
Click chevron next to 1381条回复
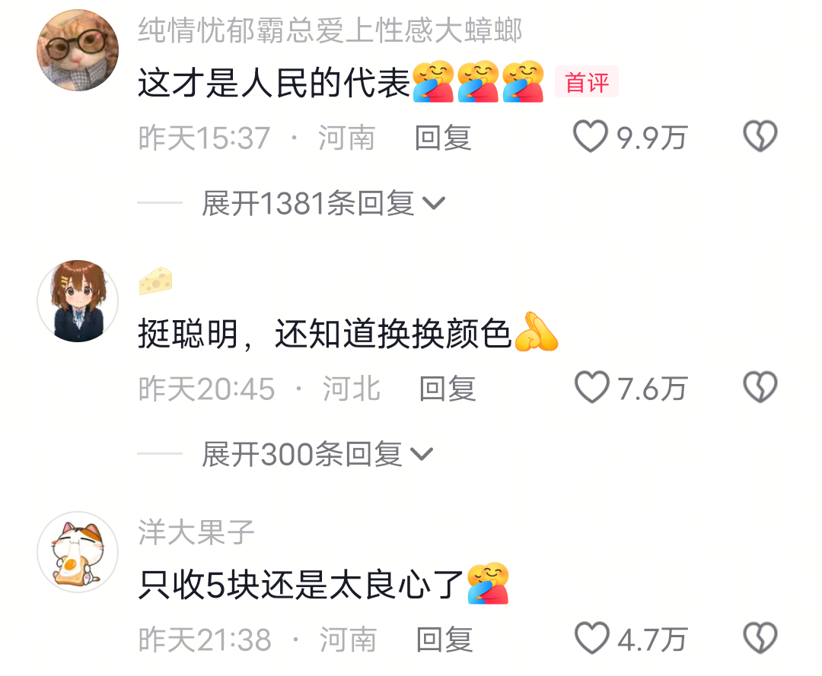click(x=434, y=203)
